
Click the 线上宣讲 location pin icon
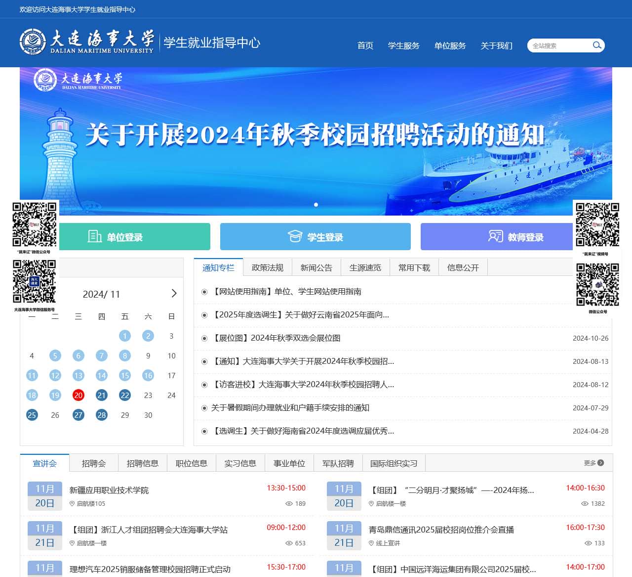[x=371, y=543]
